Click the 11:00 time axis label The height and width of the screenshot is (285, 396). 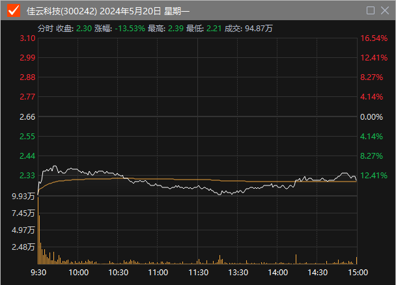(158, 273)
